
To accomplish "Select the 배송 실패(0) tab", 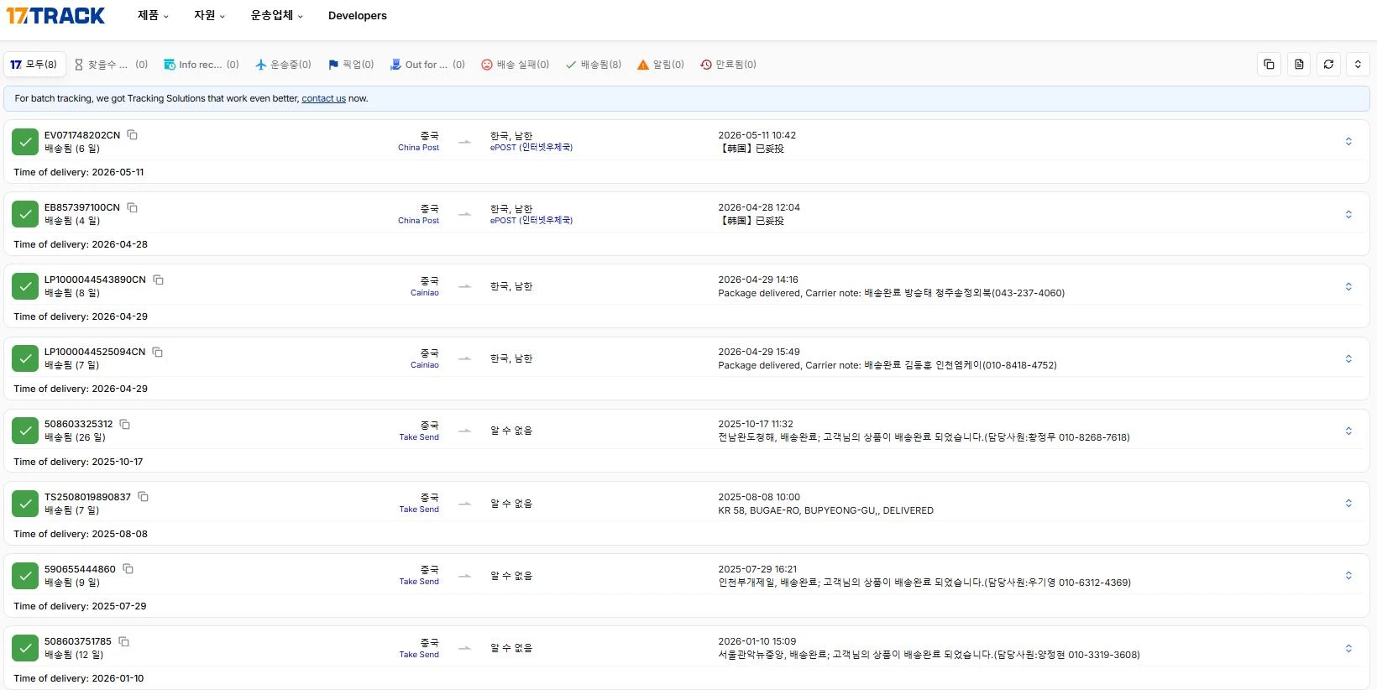I will [x=515, y=65].
